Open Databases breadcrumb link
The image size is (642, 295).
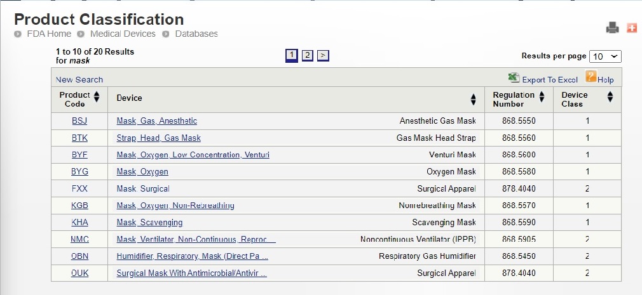(x=196, y=34)
